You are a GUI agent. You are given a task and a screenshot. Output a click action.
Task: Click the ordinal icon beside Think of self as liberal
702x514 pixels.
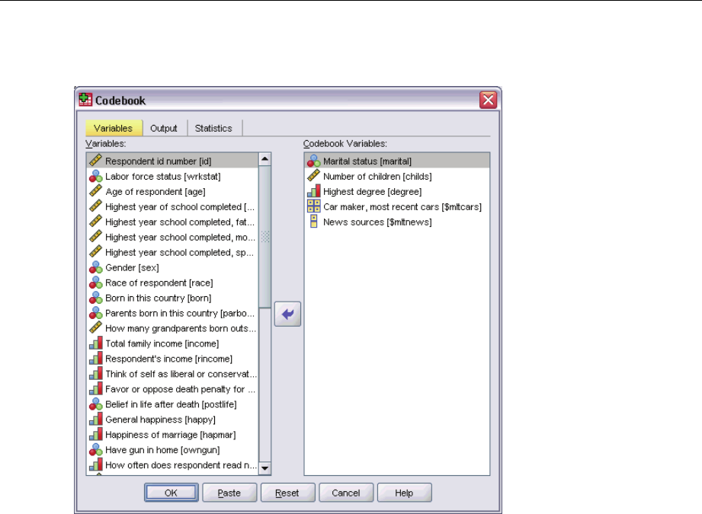click(95, 374)
